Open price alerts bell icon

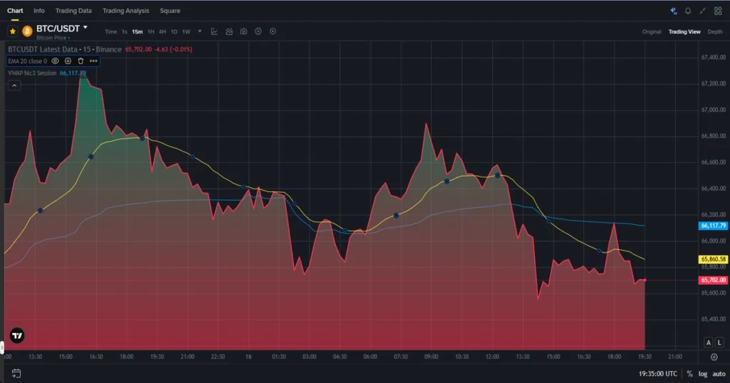[x=688, y=11]
